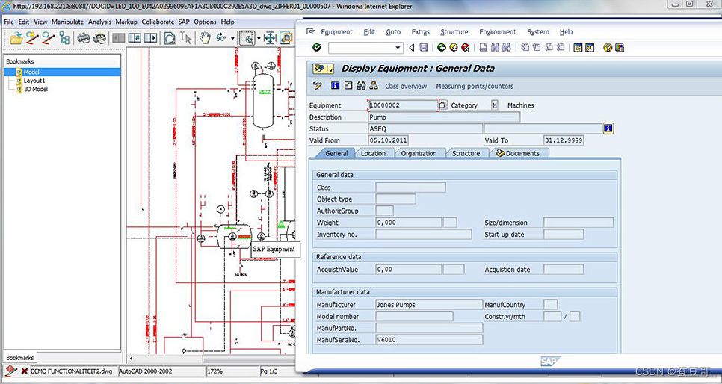Click the yellow help question mark icon
722x384 pixels.
click(x=608, y=47)
